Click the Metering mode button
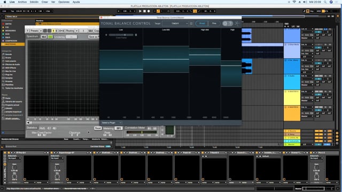The width and height of the screenshot is (342, 192). pyautogui.click(x=119, y=128)
